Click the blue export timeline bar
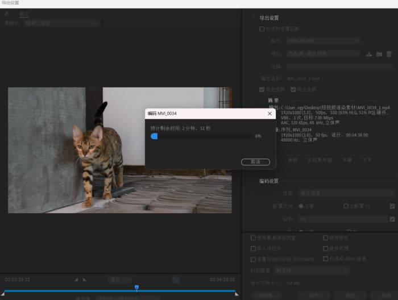 [120, 291]
